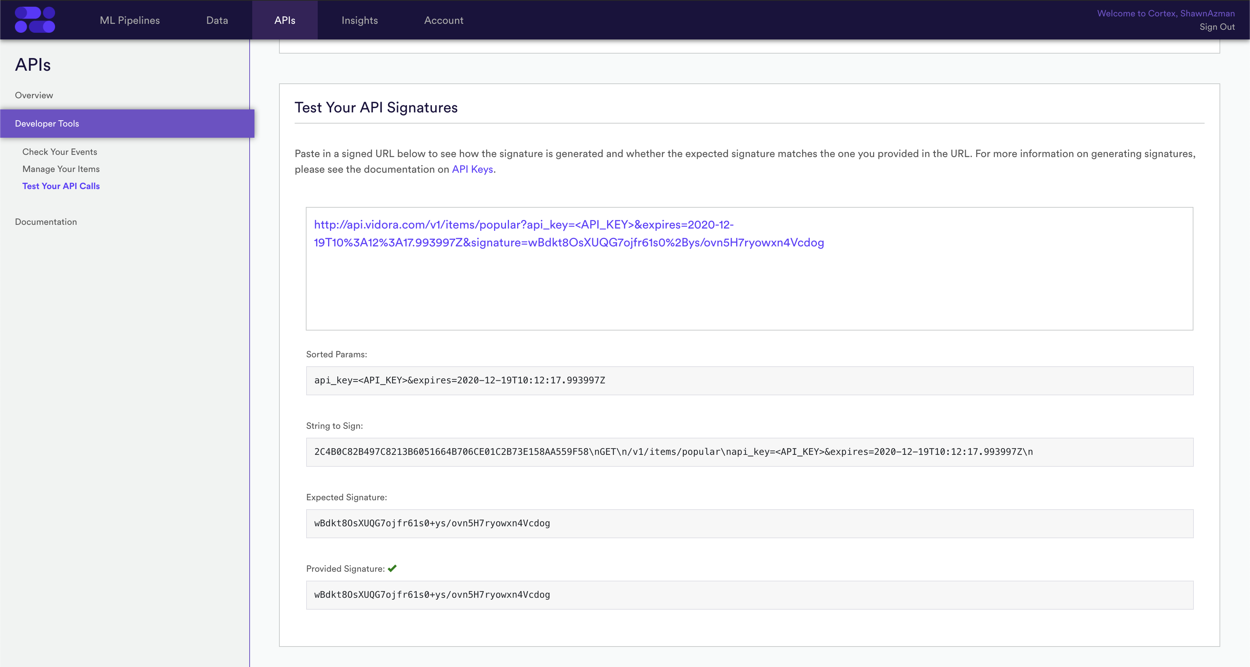Screen dimensions: 1250x667
Task: Open Manage Your Items
Action: tap(61, 169)
